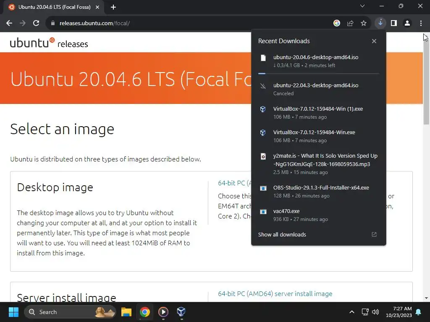
Task: Select ubuntu-22.04.3-desktop-amd64.iso canceled entry
Action: (x=319, y=89)
